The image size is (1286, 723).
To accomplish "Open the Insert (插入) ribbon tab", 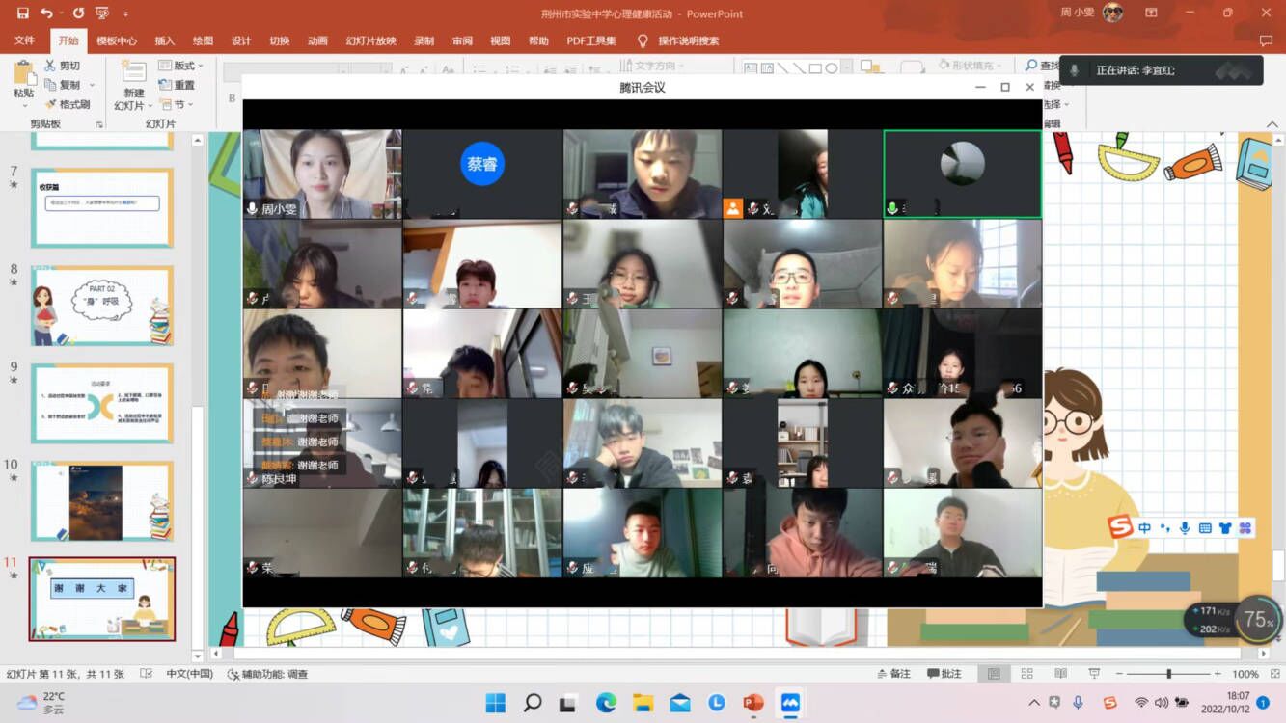I will 165,40.
